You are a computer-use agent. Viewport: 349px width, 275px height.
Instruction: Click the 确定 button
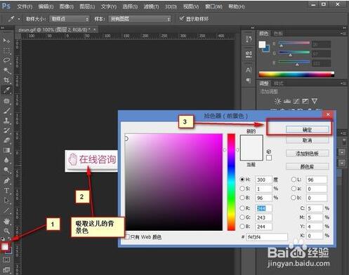coord(307,130)
